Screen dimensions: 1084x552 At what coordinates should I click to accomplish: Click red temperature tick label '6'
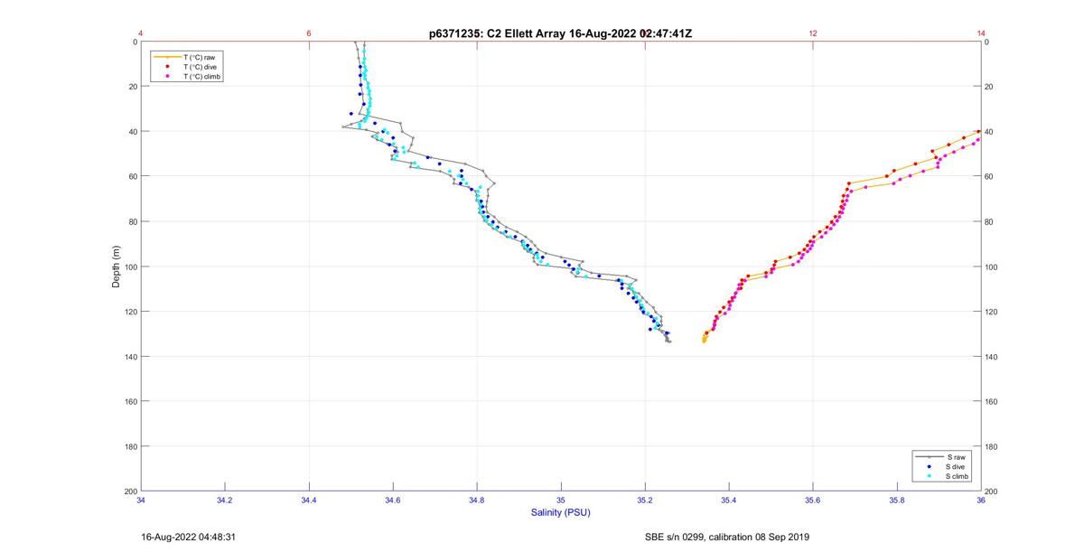pyautogui.click(x=309, y=33)
